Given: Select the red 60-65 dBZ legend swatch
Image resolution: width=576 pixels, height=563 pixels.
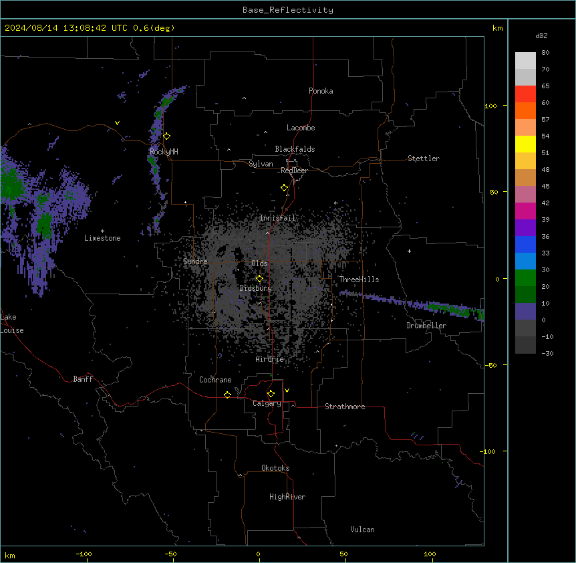Looking at the screenshot, I should coord(525,94).
